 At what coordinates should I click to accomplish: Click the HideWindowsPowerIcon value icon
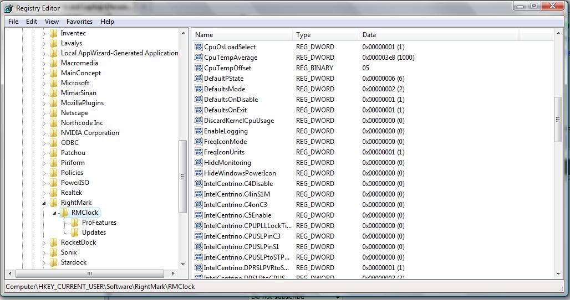199,173
